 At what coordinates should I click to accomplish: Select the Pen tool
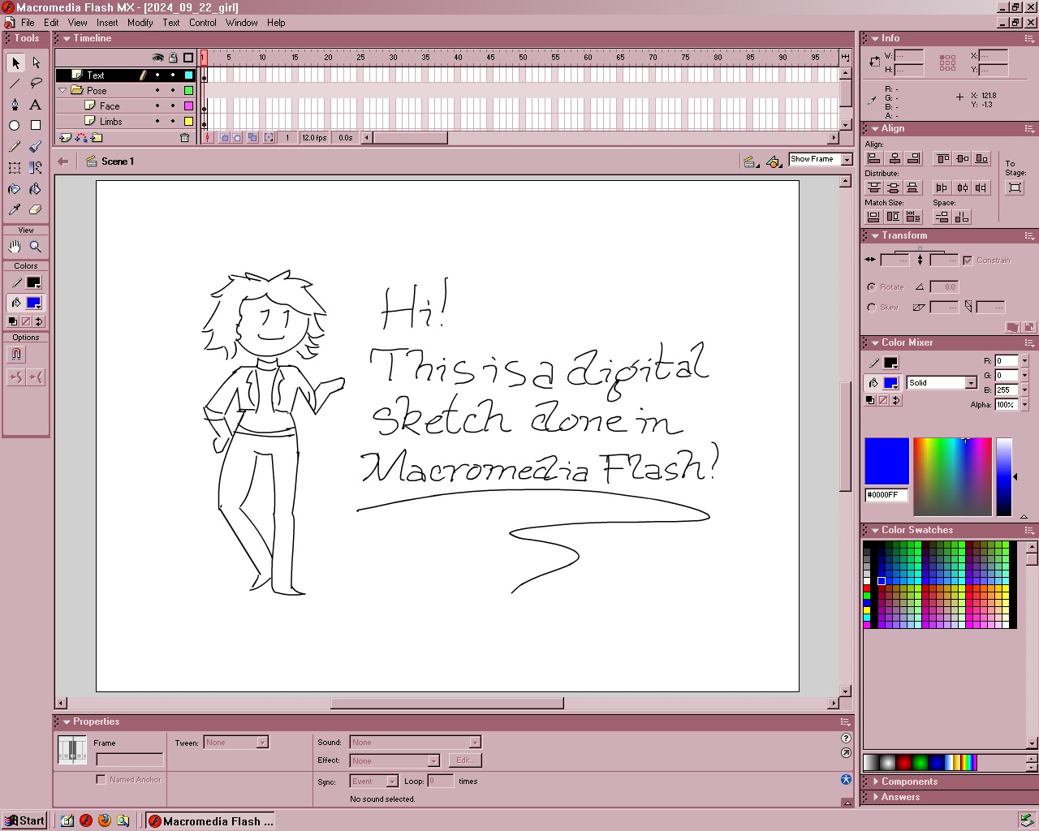[15, 105]
